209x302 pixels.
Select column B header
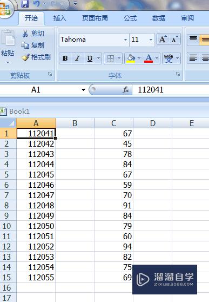pos(75,123)
